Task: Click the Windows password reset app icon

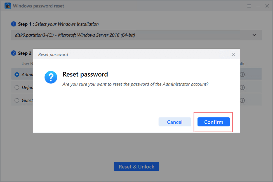Action: tap(8, 6)
